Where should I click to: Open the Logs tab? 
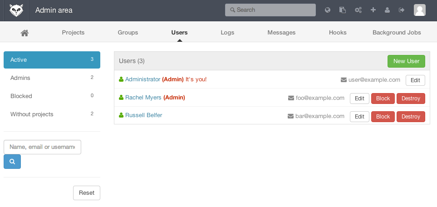point(227,33)
